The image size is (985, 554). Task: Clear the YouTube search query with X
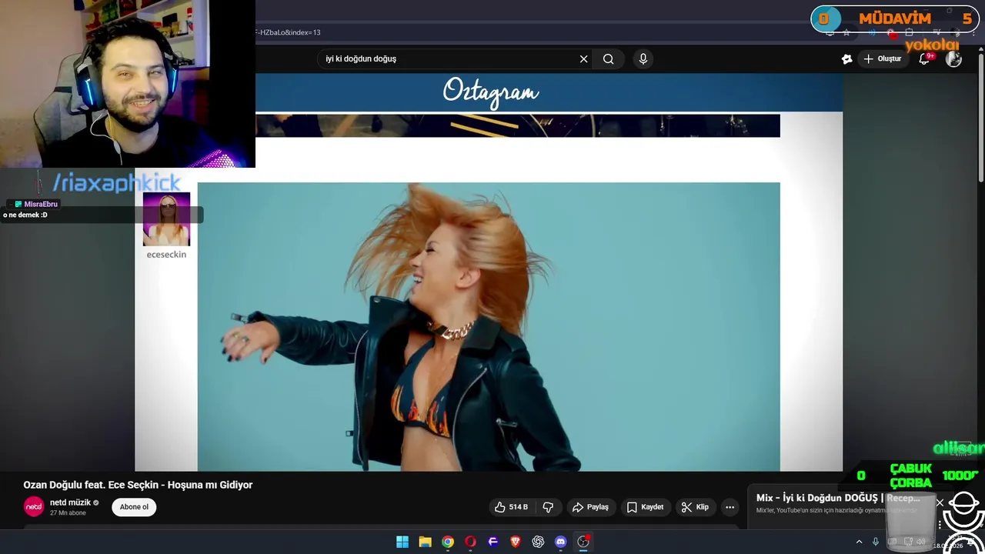(x=583, y=59)
